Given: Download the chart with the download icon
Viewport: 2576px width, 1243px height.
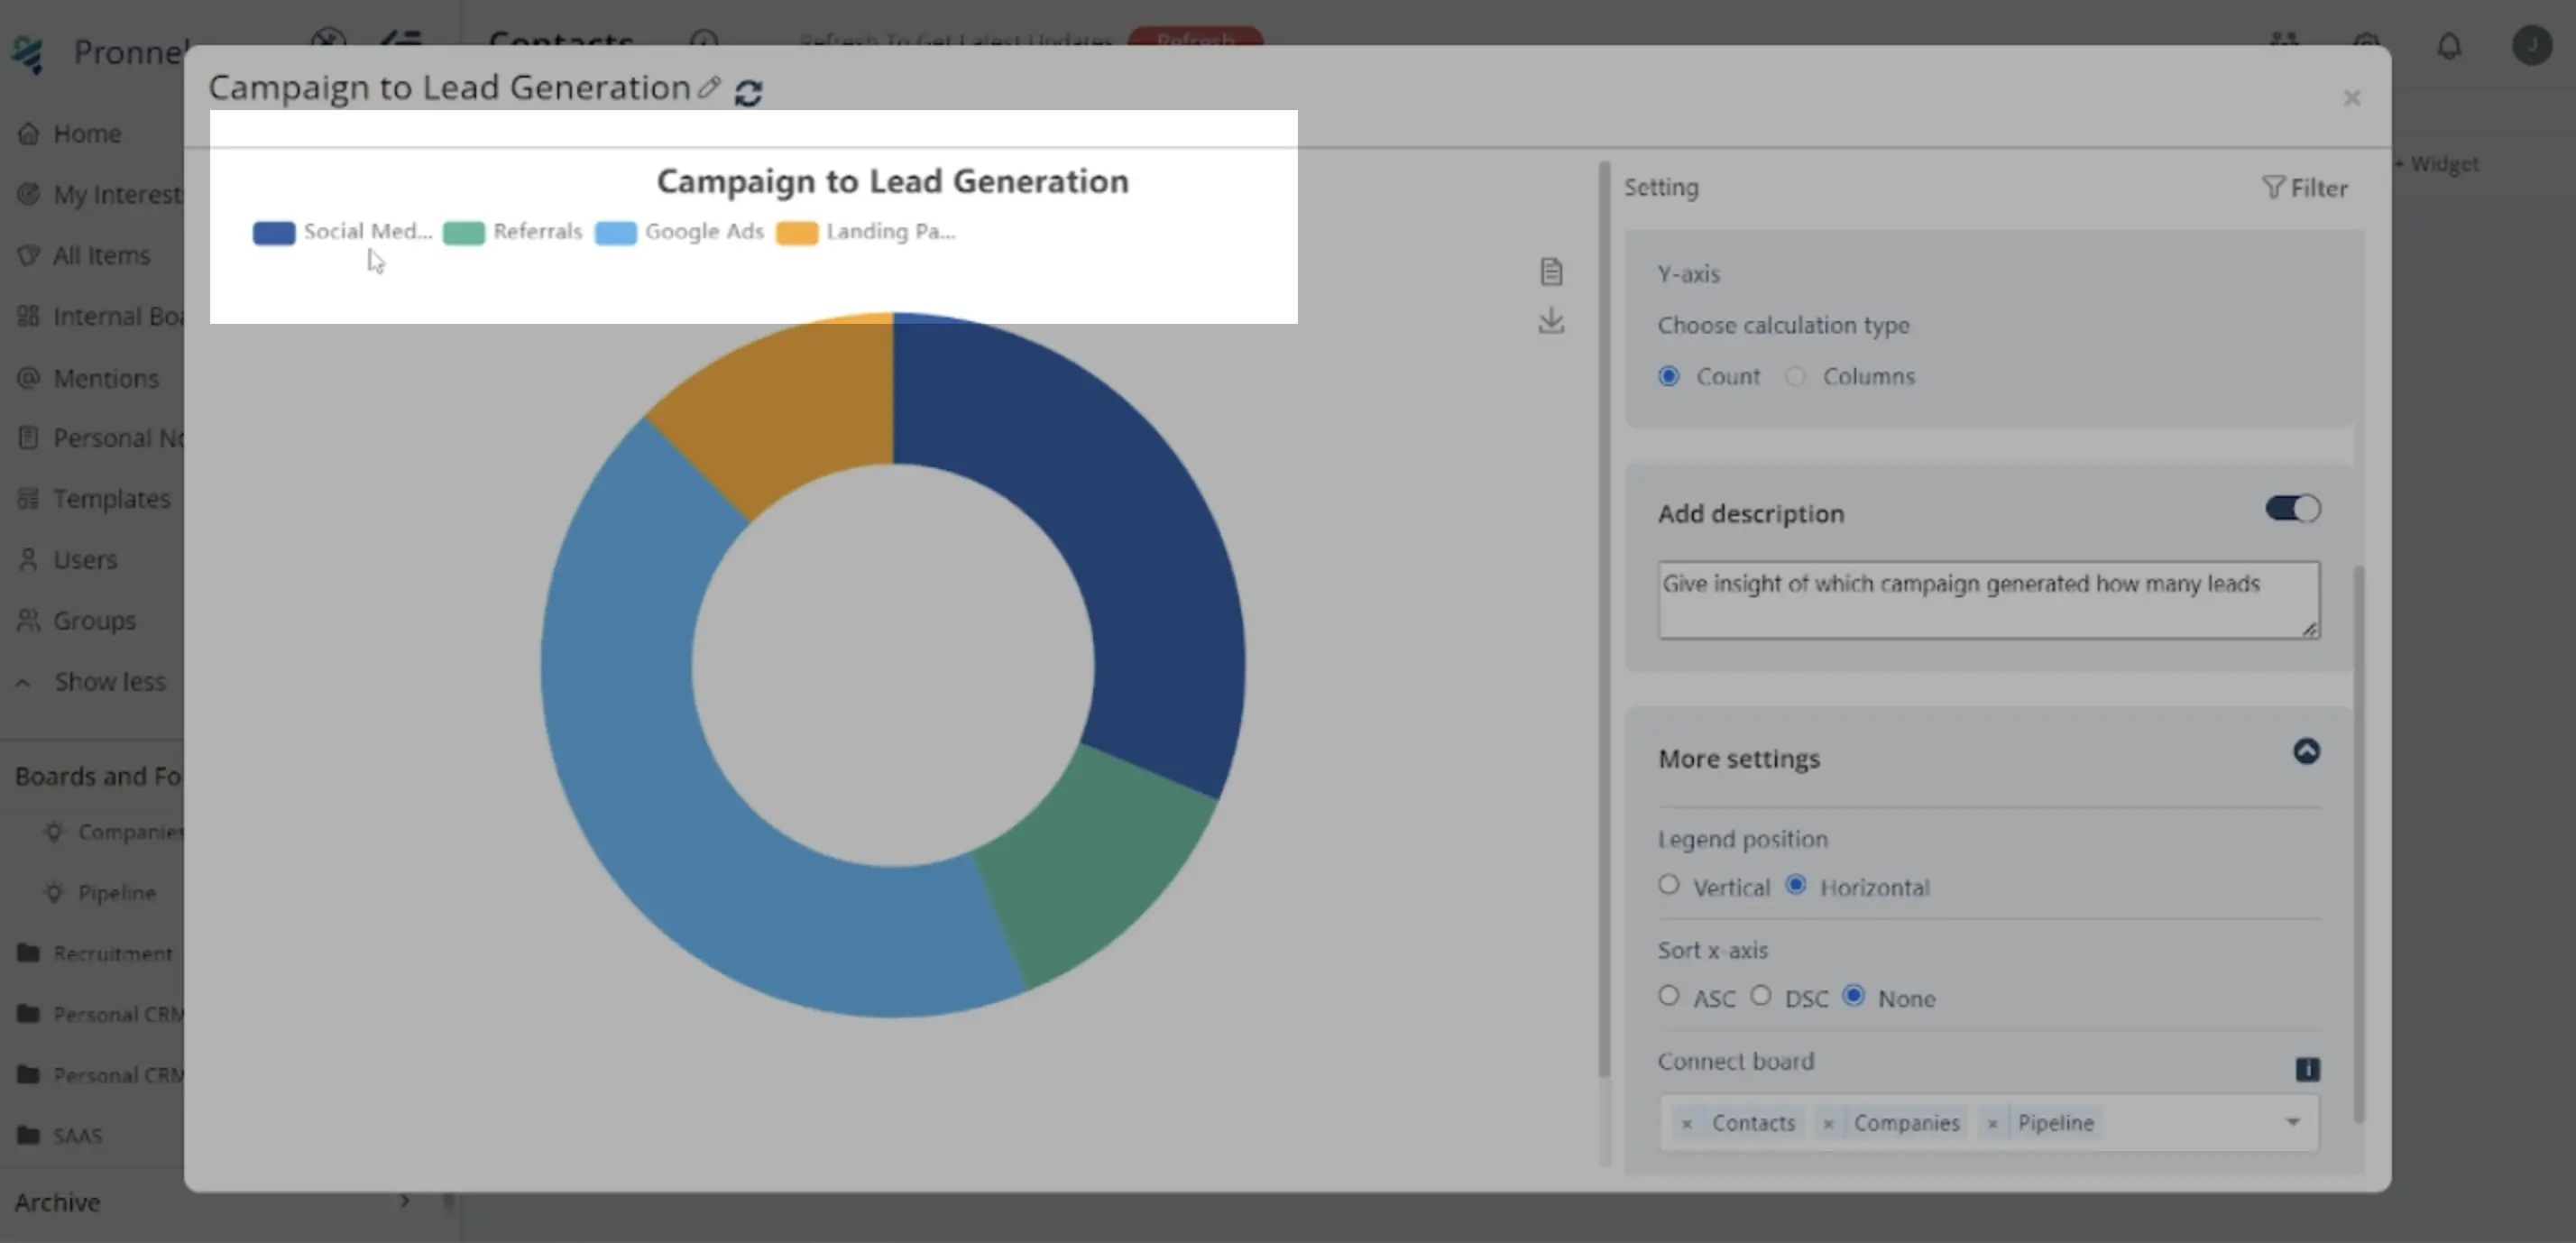Looking at the screenshot, I should pyautogui.click(x=1551, y=321).
